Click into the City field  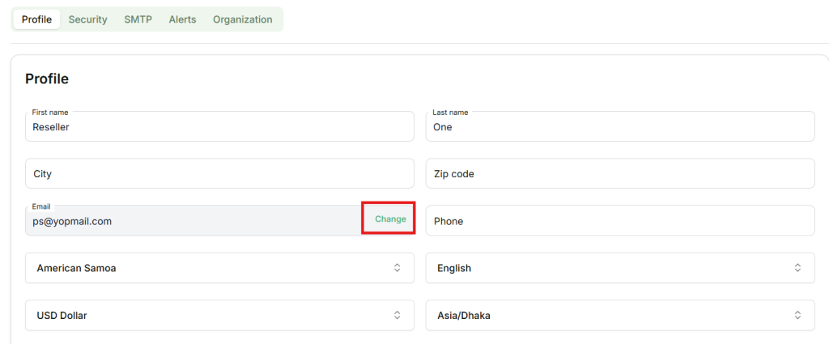pos(219,174)
